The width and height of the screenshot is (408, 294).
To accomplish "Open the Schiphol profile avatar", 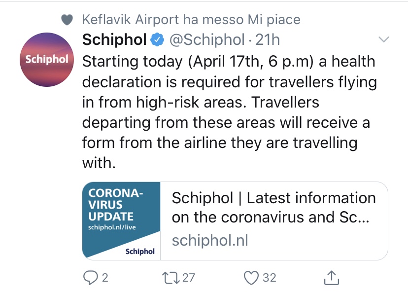I will click(46, 60).
